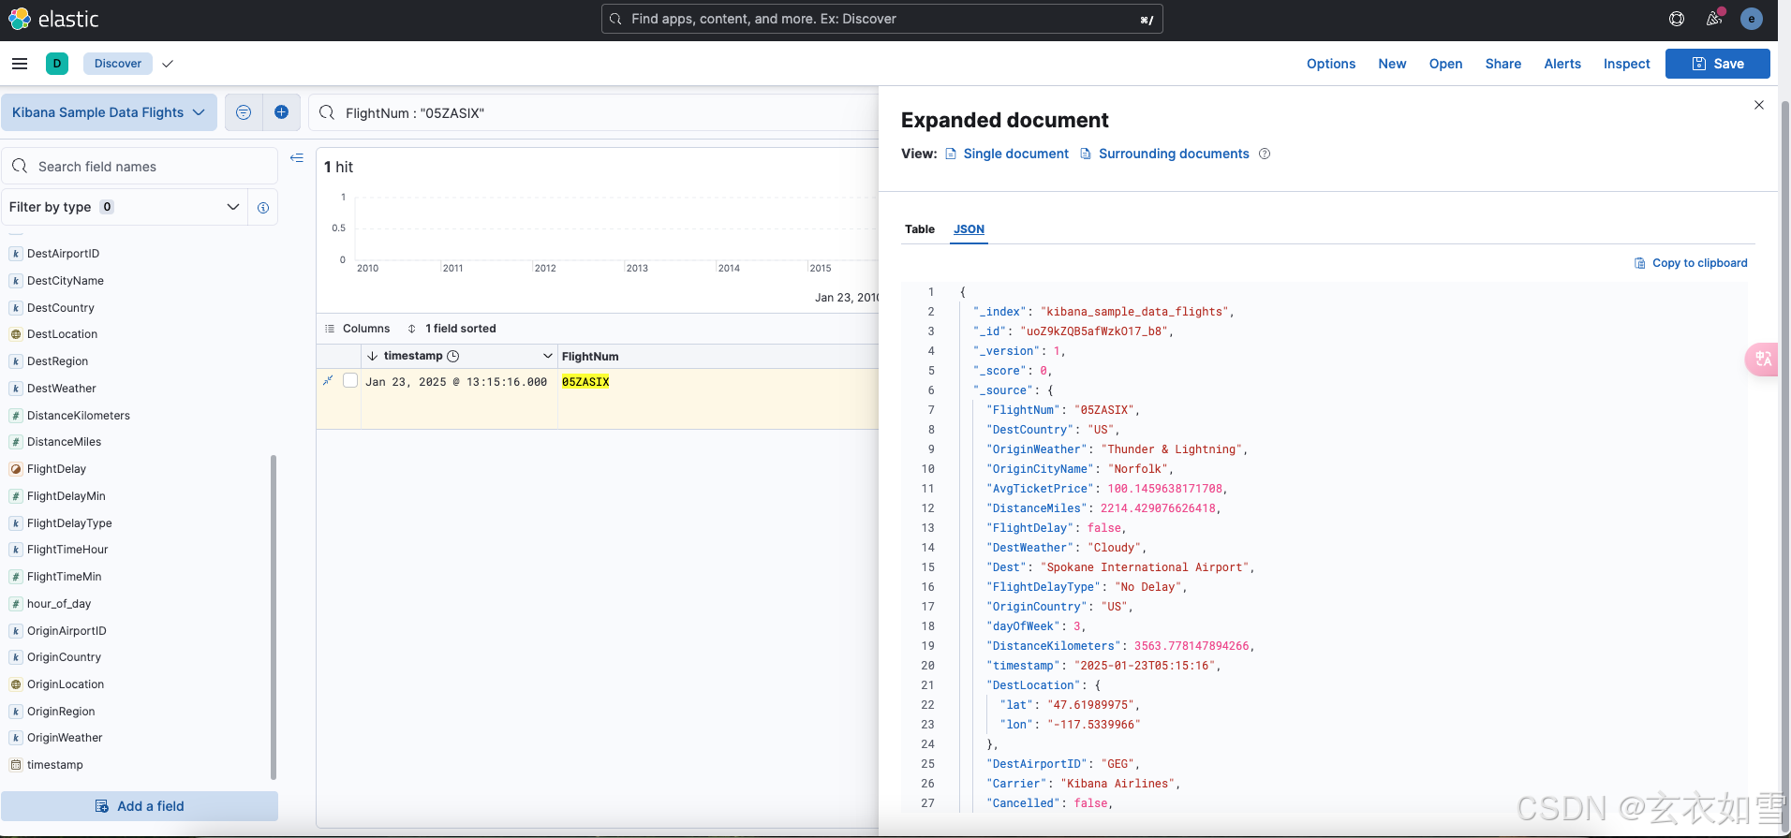Click the boolean icon of FlightDelay
The width and height of the screenshot is (1791, 838).
coord(16,469)
